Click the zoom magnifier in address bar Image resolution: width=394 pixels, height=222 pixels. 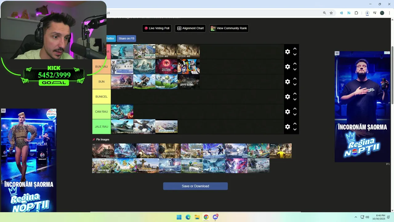click(324, 13)
